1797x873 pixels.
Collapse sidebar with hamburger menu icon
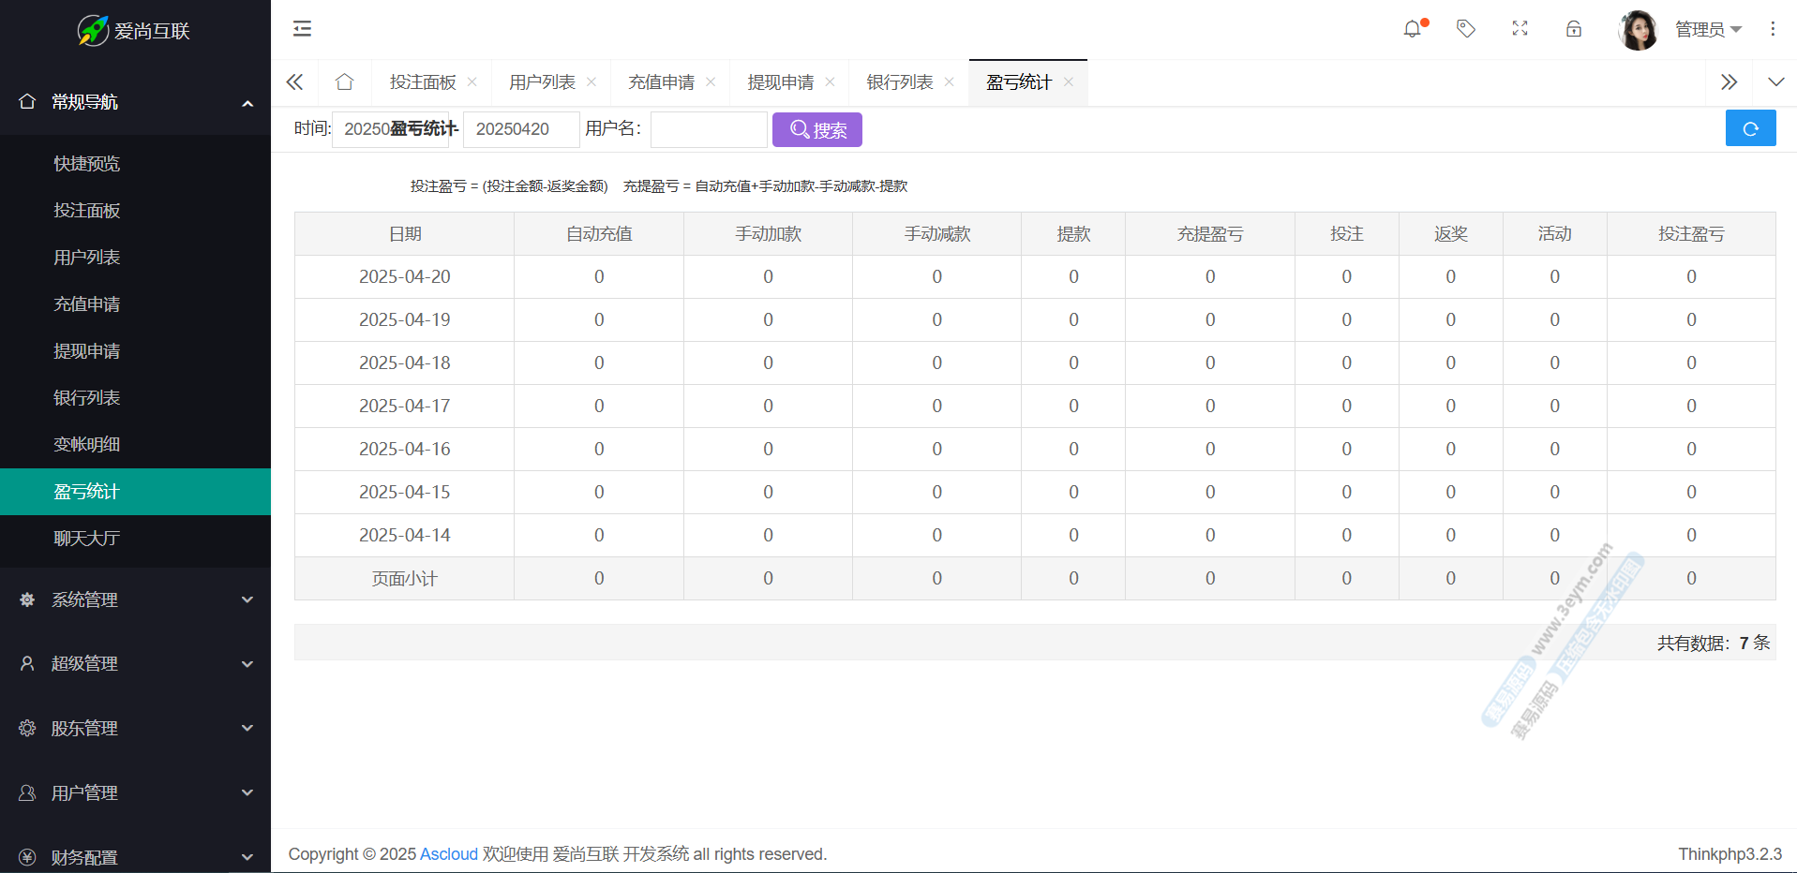coord(302,29)
